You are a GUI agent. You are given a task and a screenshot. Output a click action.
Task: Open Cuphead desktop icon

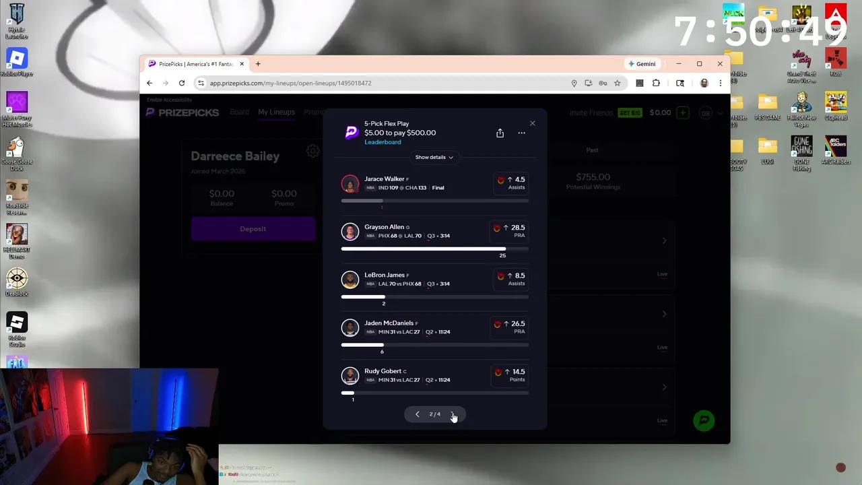click(x=836, y=106)
